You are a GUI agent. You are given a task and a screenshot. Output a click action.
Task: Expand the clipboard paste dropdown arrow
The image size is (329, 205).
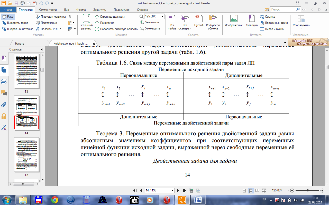[x=73, y=23]
